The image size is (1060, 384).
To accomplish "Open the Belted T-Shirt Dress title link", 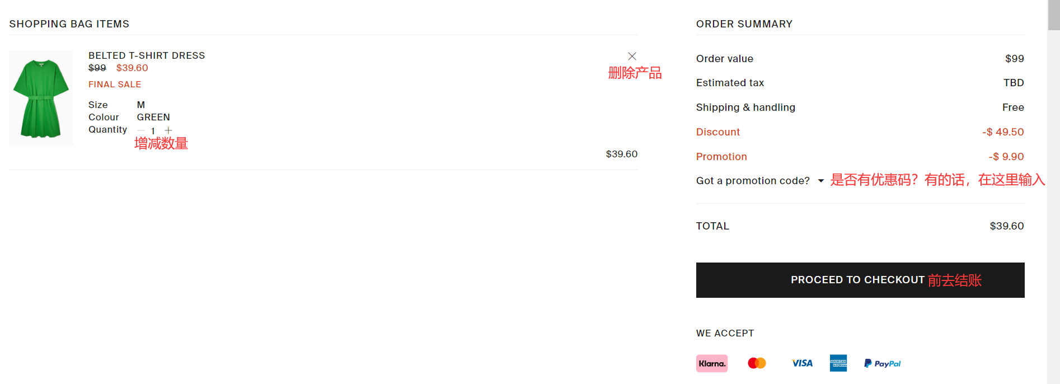I will [147, 55].
